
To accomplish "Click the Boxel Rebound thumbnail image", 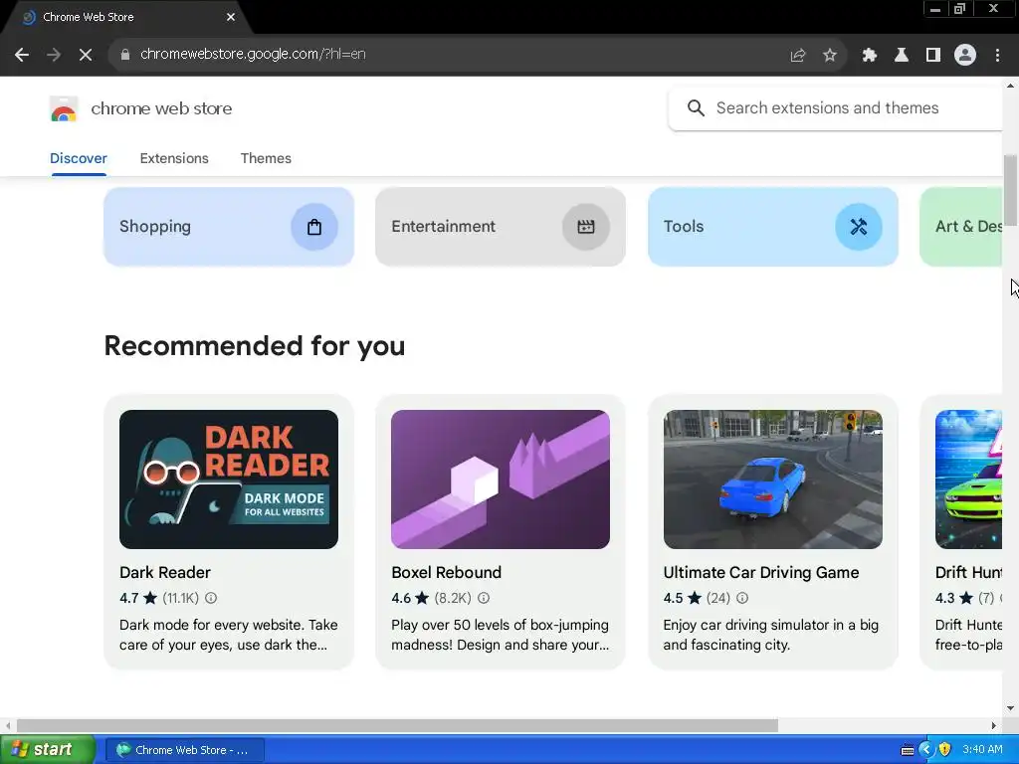I will [x=501, y=479].
